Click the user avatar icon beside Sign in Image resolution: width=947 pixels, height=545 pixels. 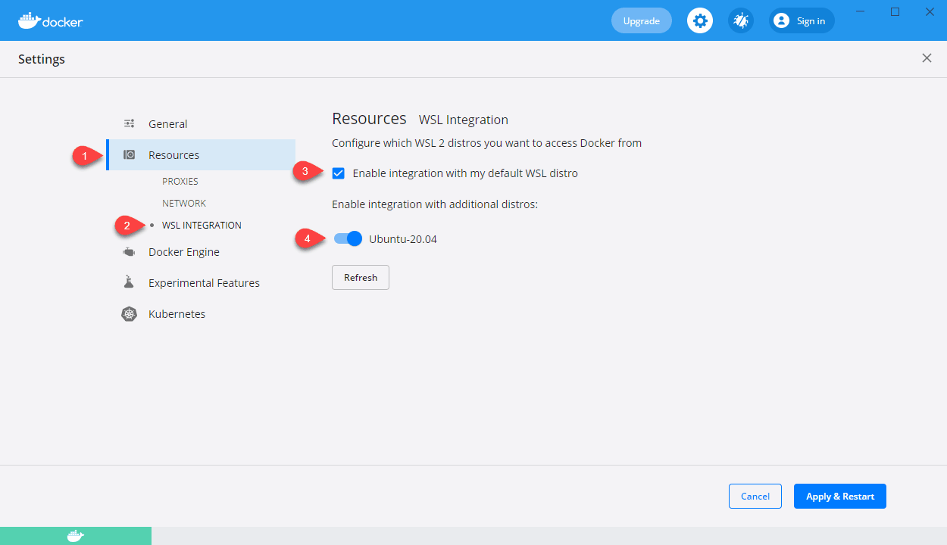(x=781, y=20)
